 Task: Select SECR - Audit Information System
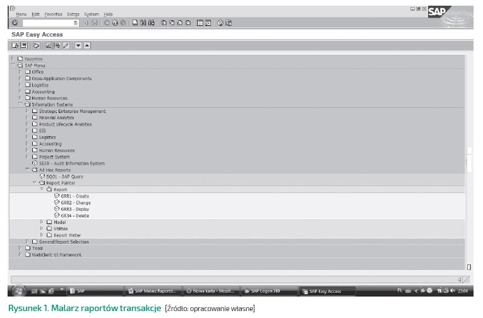coord(72,163)
